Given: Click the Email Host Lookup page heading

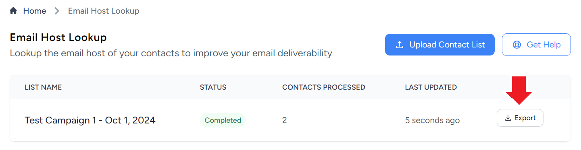Looking at the screenshot, I should click(58, 38).
